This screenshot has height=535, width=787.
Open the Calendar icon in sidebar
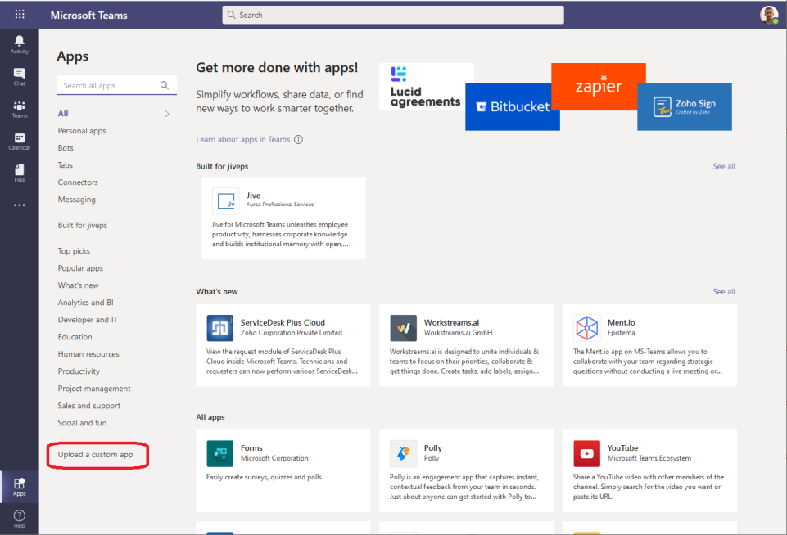(20, 141)
